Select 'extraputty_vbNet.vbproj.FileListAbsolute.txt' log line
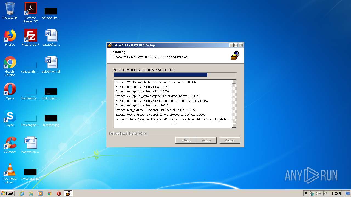Screen dimensions: 351x197 pyautogui.click(x=157, y=96)
